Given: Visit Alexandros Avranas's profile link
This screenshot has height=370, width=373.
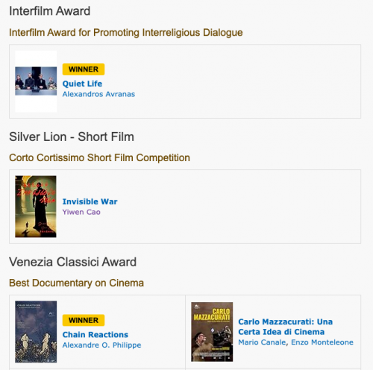Looking at the screenshot, I should pos(98,94).
